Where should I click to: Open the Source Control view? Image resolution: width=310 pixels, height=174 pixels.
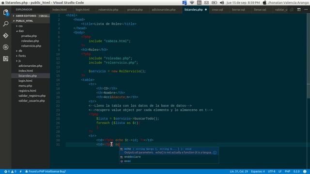click(x=6, y=35)
